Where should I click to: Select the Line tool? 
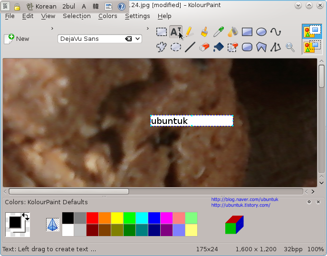[190, 47]
